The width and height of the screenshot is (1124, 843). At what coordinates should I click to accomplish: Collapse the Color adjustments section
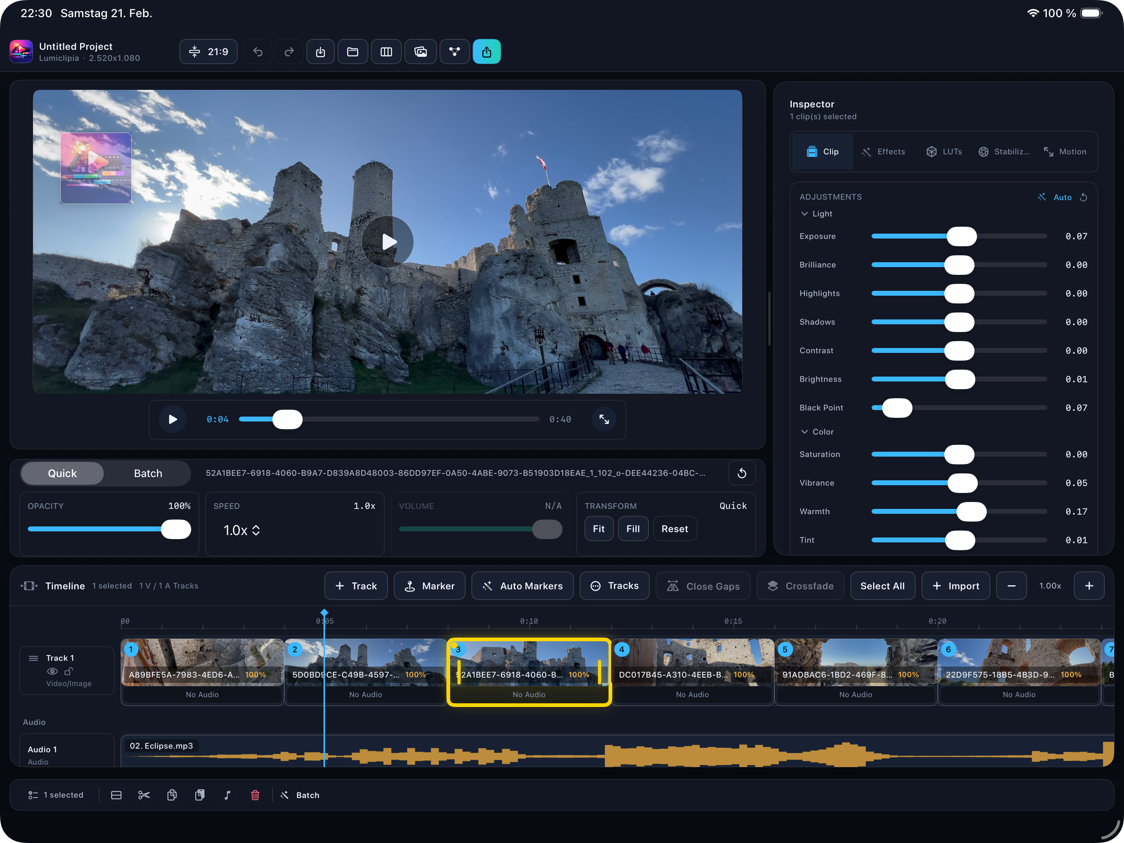click(x=805, y=431)
